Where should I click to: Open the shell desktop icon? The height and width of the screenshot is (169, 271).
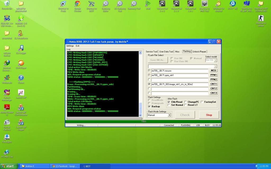pos(148,4)
